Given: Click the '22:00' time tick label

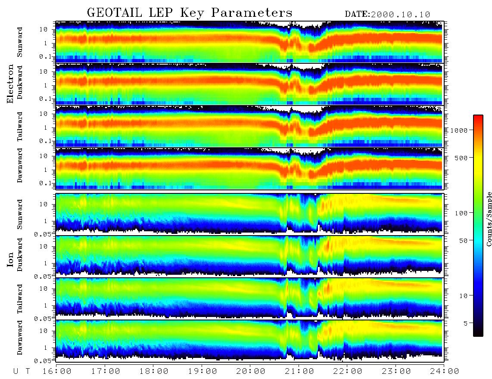Looking at the screenshot, I should click(x=348, y=372).
